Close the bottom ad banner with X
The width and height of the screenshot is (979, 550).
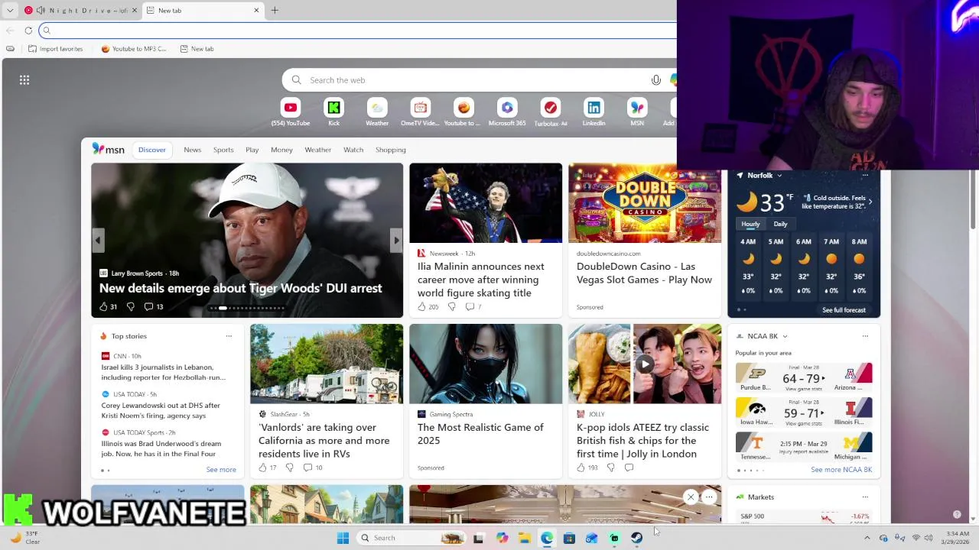[691, 497]
